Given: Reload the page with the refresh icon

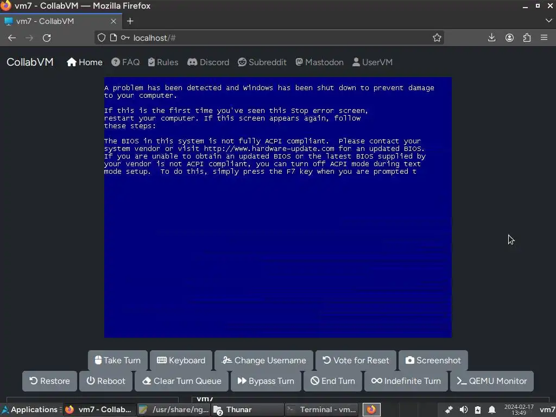Looking at the screenshot, I should [47, 38].
